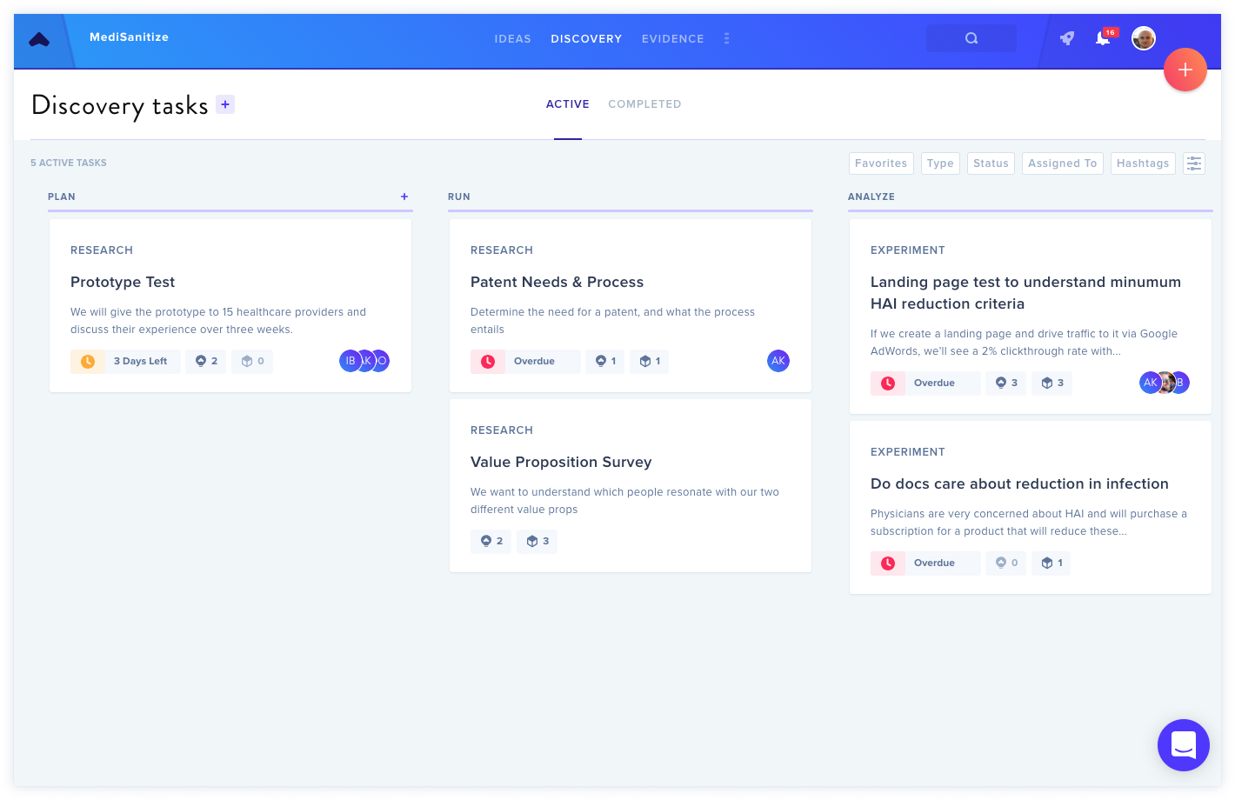The height and width of the screenshot is (800, 1235).
Task: Click the Run column header
Action: [459, 197]
